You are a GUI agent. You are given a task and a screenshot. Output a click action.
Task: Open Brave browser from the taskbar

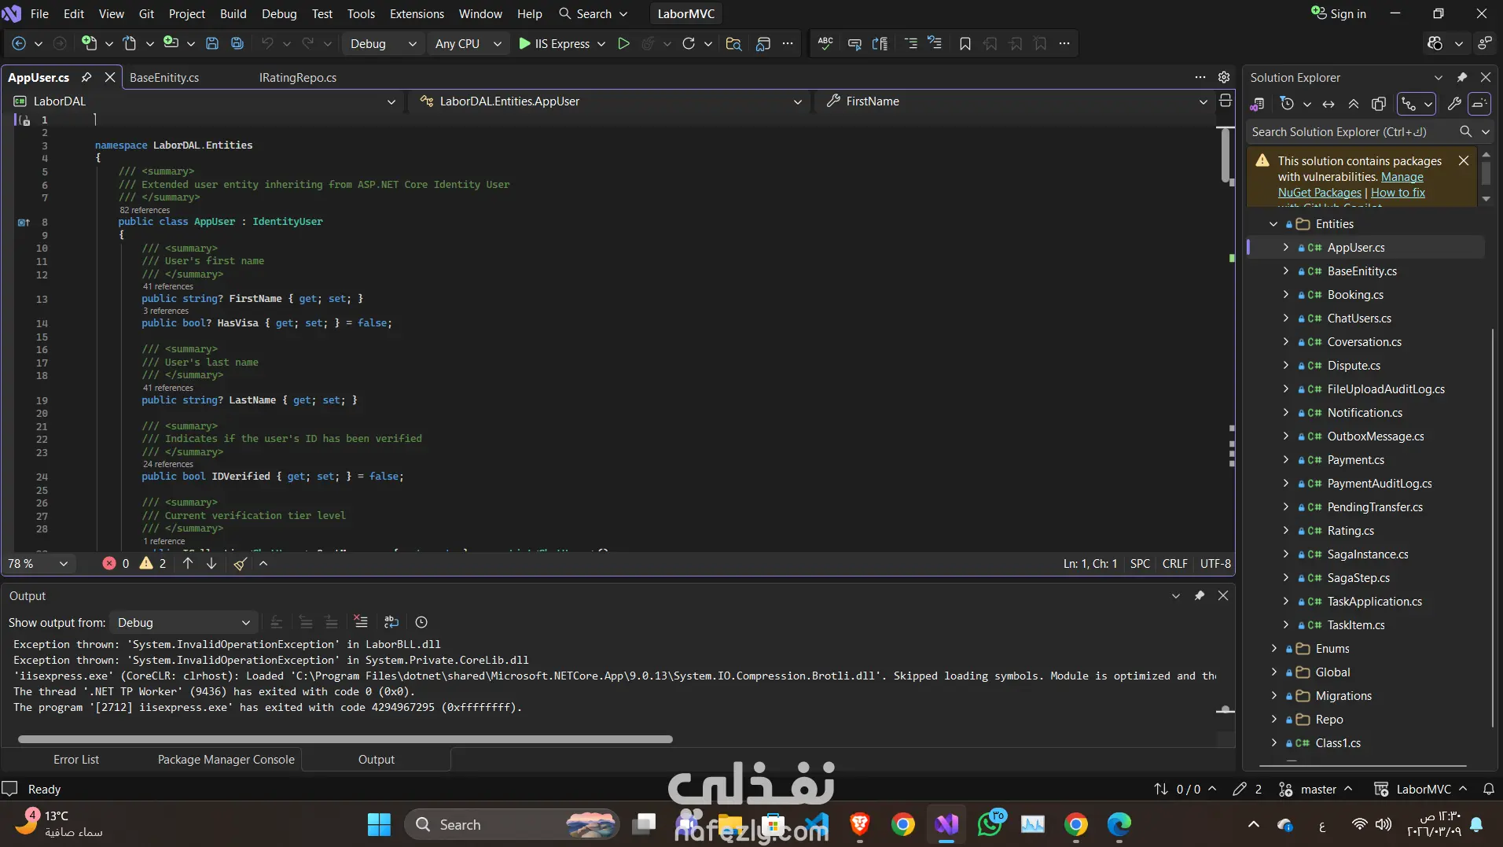tap(860, 824)
